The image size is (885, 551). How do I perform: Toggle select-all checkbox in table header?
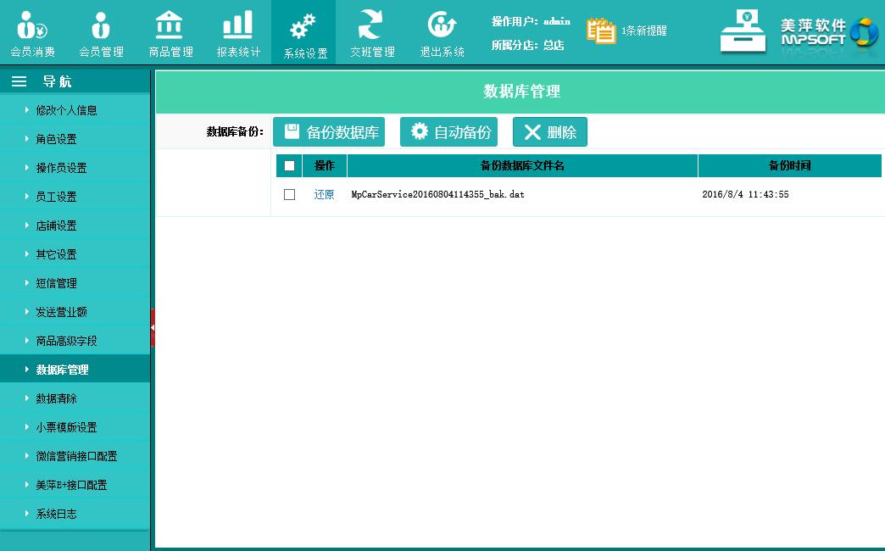[289, 166]
